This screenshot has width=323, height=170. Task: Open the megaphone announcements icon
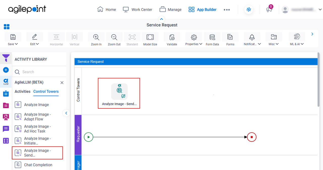pyautogui.click(x=269, y=10)
